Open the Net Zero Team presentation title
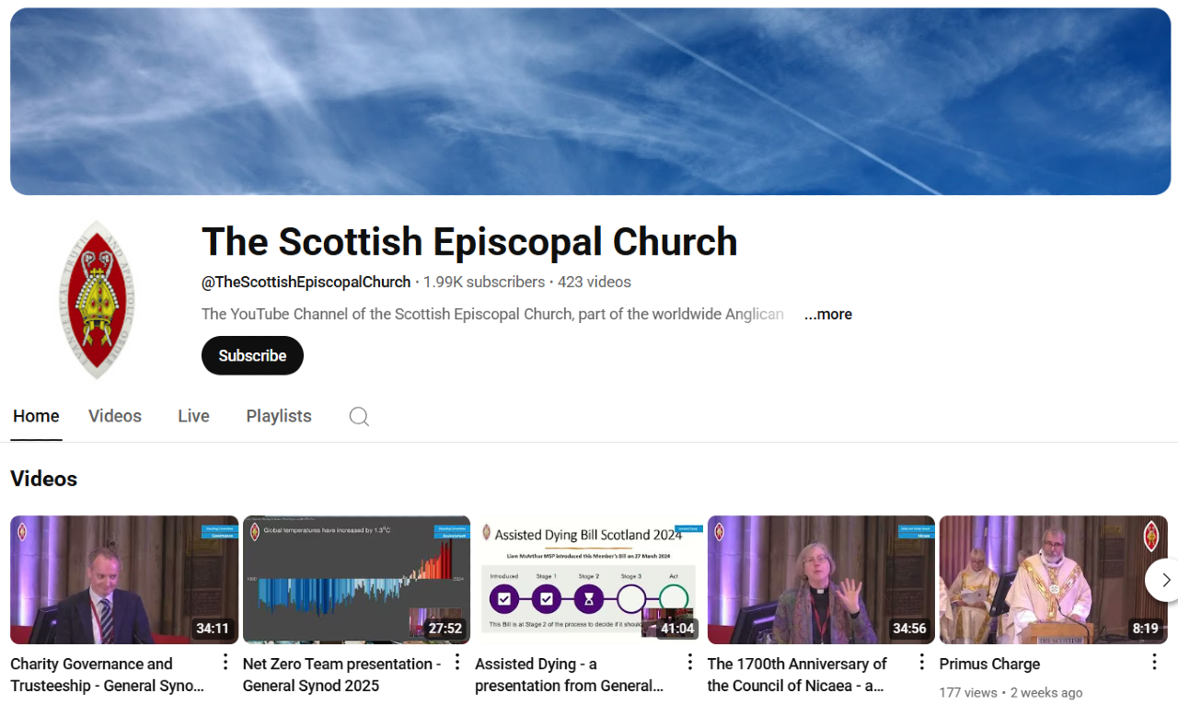The width and height of the screenshot is (1178, 705). coord(342,675)
